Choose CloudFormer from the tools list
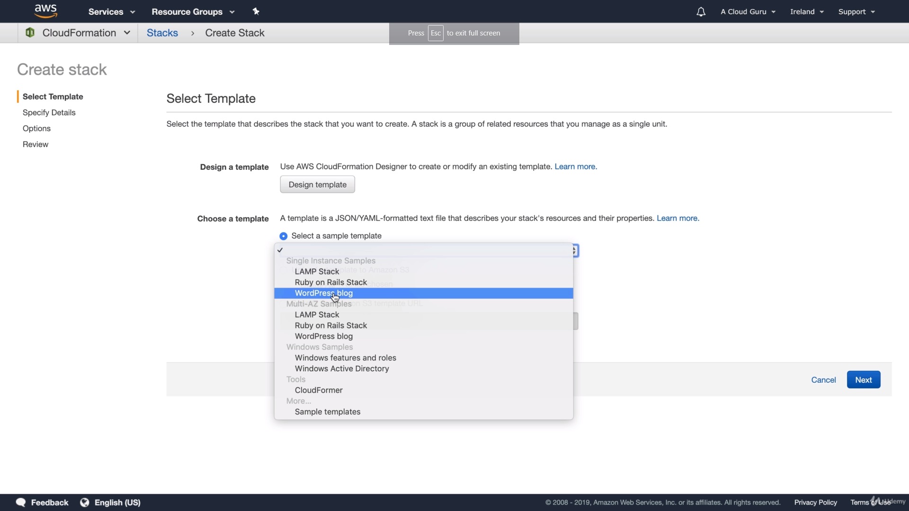 point(318,390)
